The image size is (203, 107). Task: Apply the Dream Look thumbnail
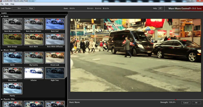55,58
